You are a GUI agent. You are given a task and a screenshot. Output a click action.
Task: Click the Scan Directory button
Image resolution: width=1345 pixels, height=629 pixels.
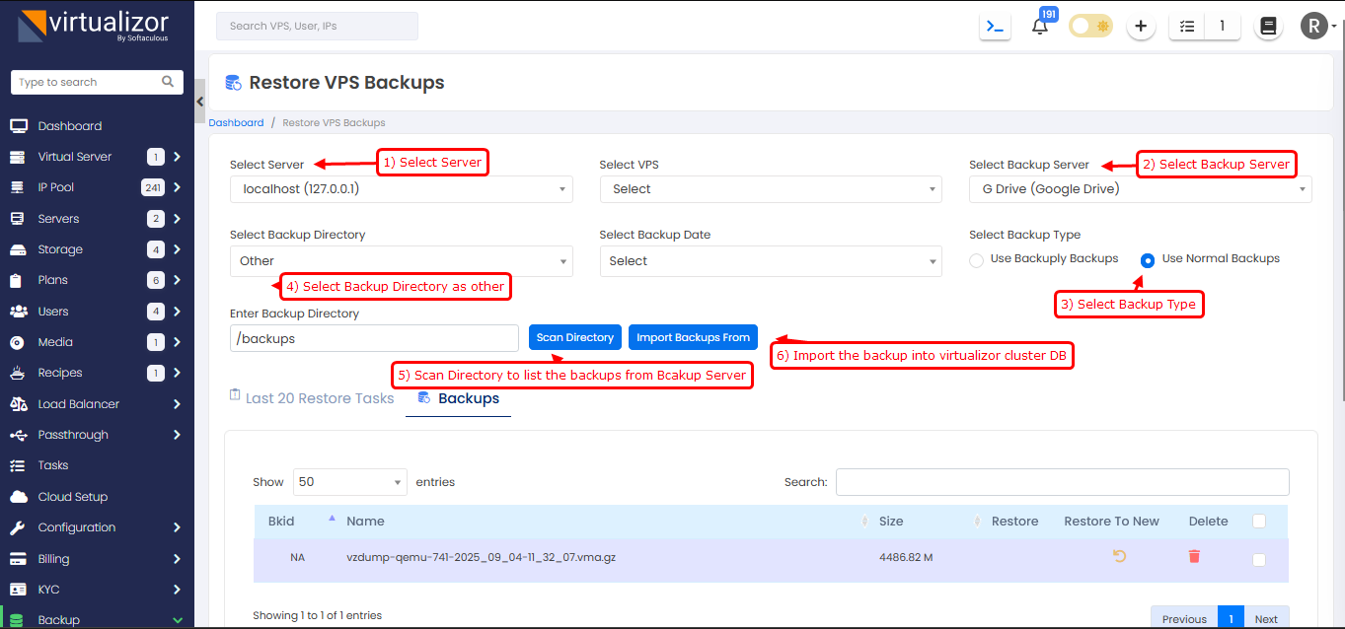tap(575, 337)
